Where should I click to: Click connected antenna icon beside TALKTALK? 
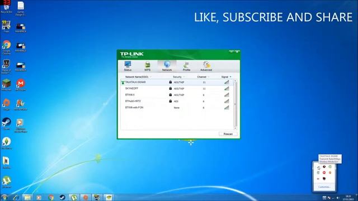click(123, 82)
